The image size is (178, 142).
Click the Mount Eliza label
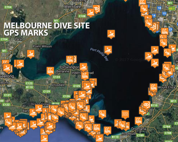[166, 87]
